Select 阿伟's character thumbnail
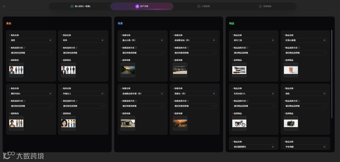The width and height of the screenshot is (340, 162). coord(68,70)
